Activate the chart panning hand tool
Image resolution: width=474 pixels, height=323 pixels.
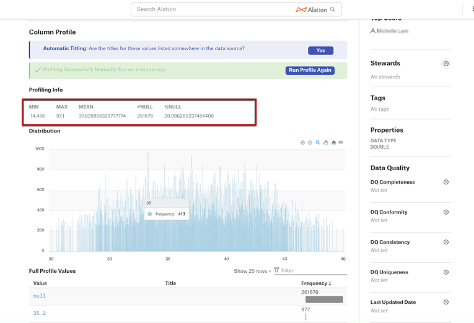click(x=325, y=142)
